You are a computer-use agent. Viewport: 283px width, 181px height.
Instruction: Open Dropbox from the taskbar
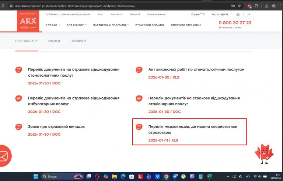point(157,177)
